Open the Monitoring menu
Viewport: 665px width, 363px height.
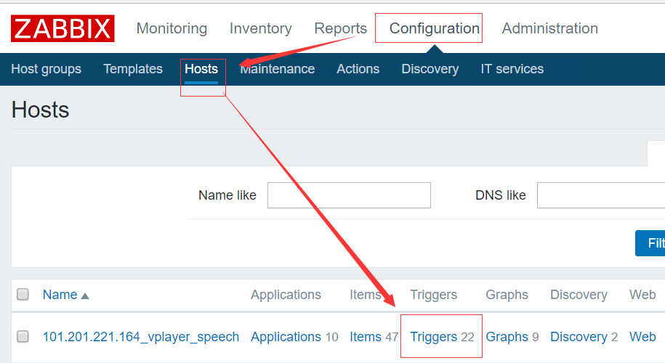tap(172, 28)
